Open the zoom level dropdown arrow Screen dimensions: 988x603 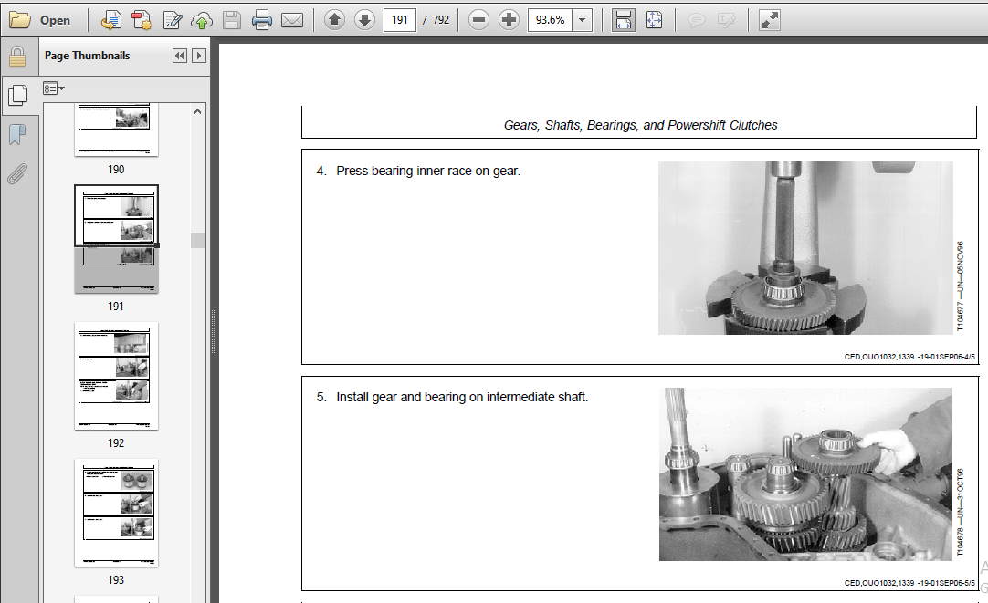[x=583, y=20]
